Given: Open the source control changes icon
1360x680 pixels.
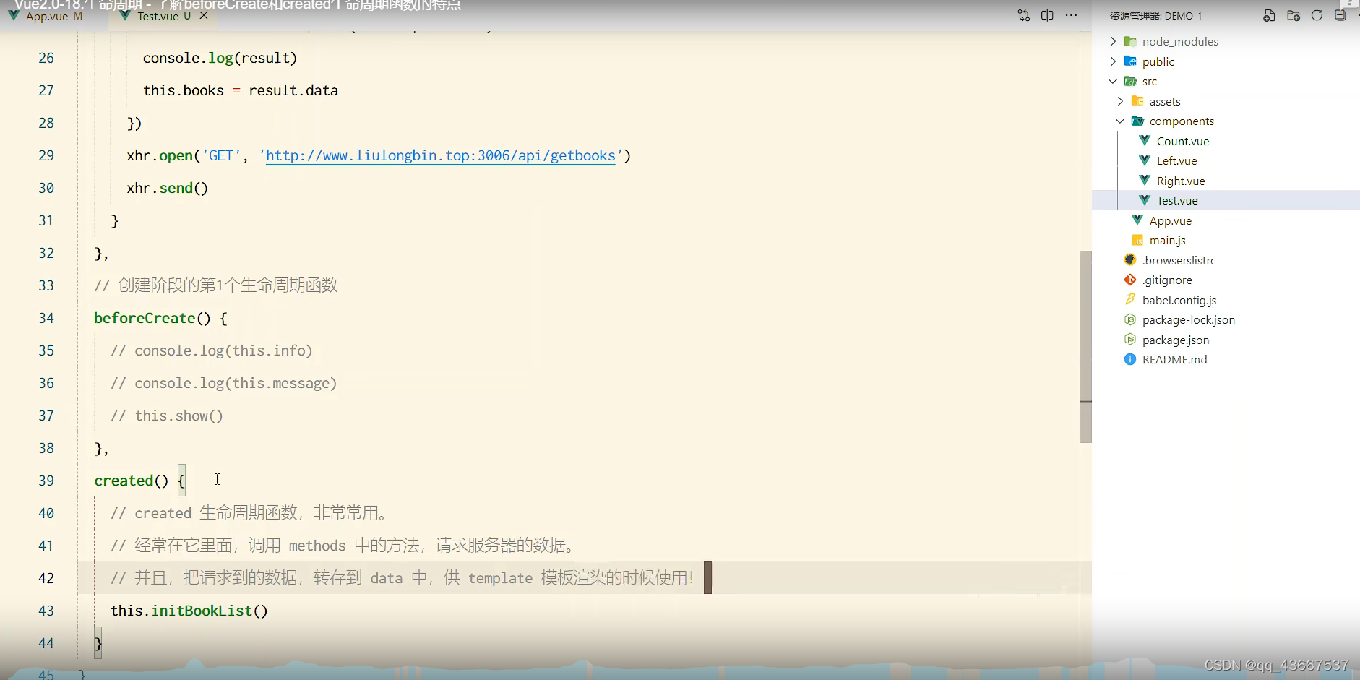Looking at the screenshot, I should pyautogui.click(x=1024, y=15).
